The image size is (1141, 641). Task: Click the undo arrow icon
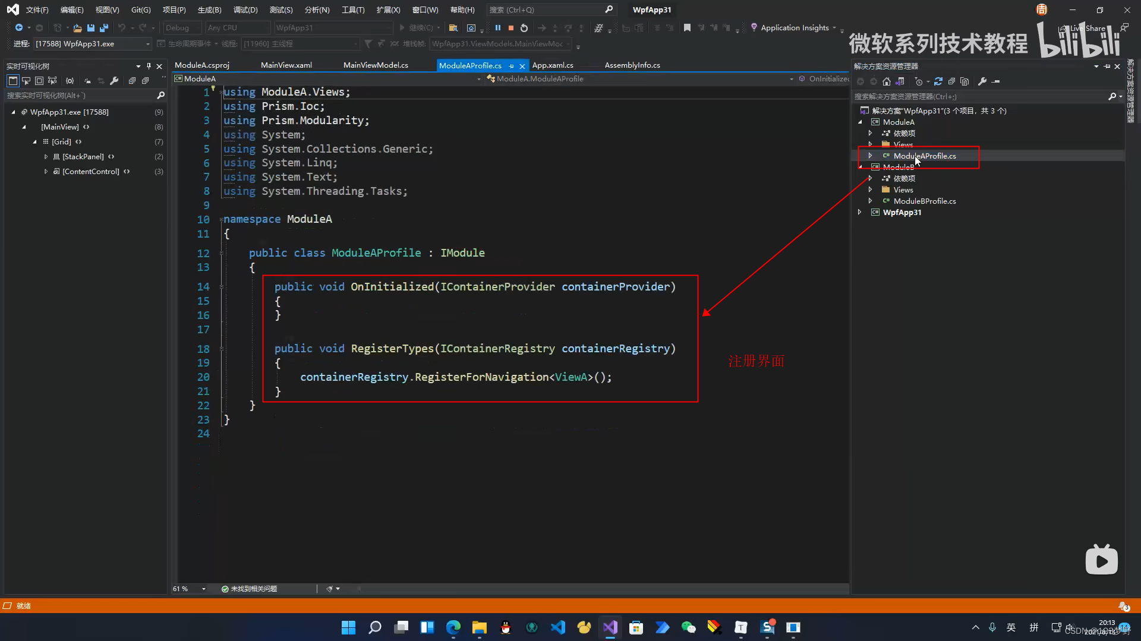click(x=122, y=28)
